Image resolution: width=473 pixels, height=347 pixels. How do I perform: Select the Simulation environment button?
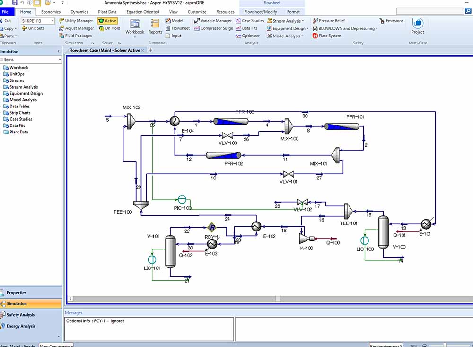click(x=31, y=303)
